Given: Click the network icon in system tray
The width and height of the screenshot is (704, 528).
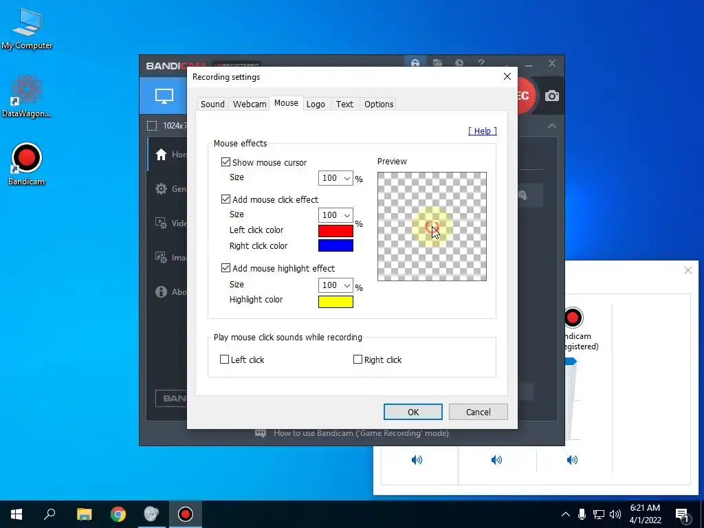Looking at the screenshot, I should click(599, 514).
